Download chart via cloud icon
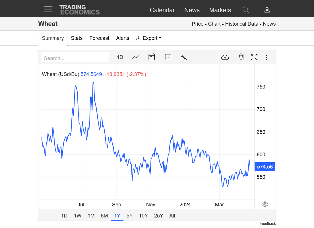 [x=225, y=57]
